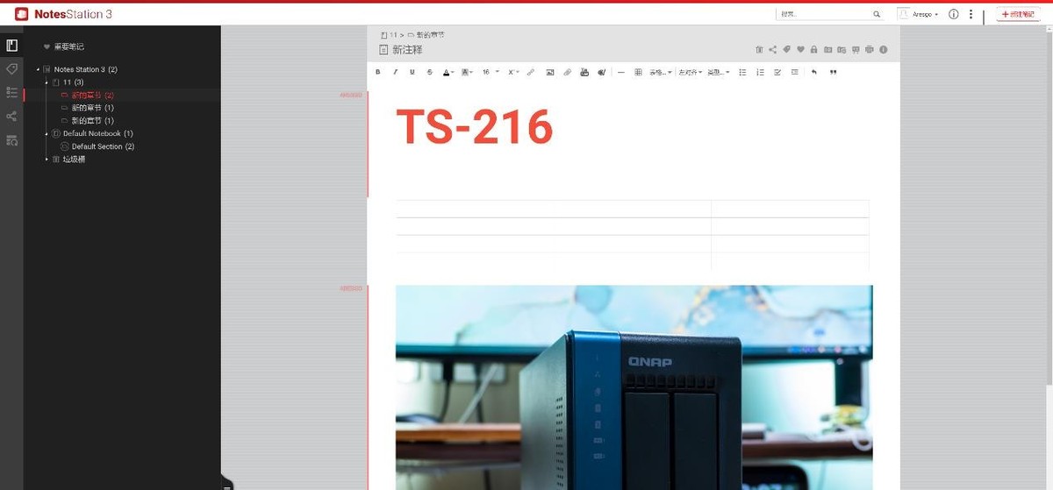Open the font color picker
Image resolution: width=1053 pixels, height=490 pixels.
[x=448, y=72]
